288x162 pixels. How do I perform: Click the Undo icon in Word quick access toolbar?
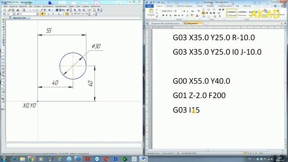click(x=154, y=2)
